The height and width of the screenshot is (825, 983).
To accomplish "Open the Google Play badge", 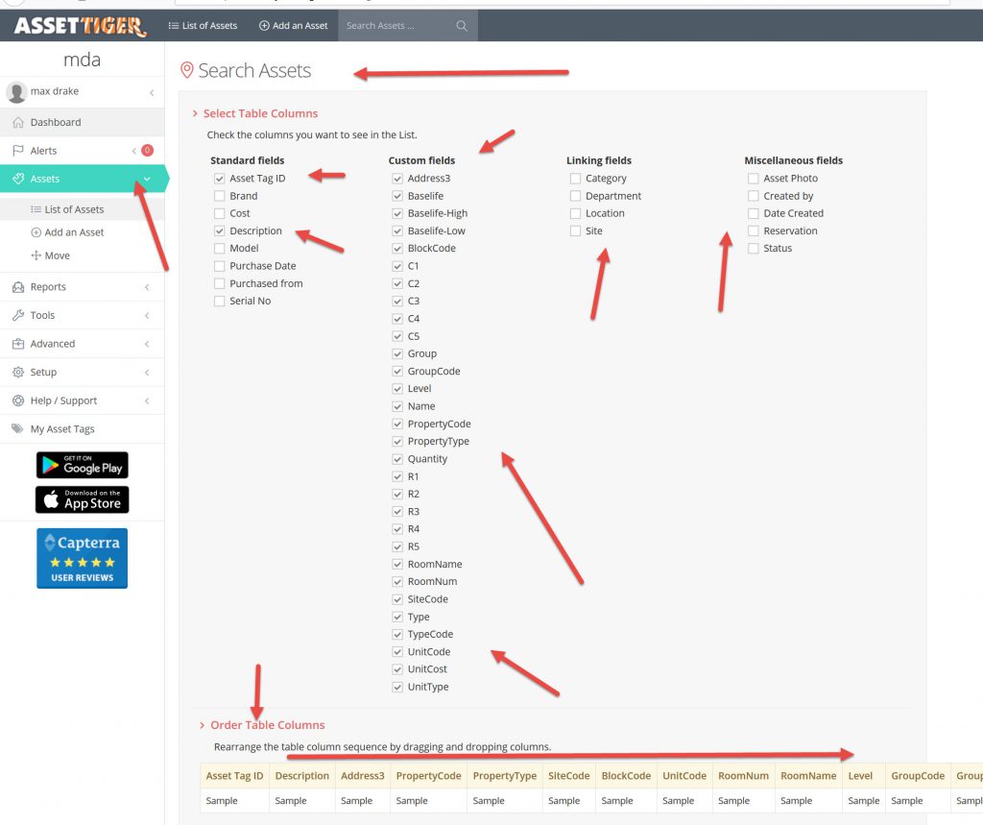I will click(x=82, y=466).
